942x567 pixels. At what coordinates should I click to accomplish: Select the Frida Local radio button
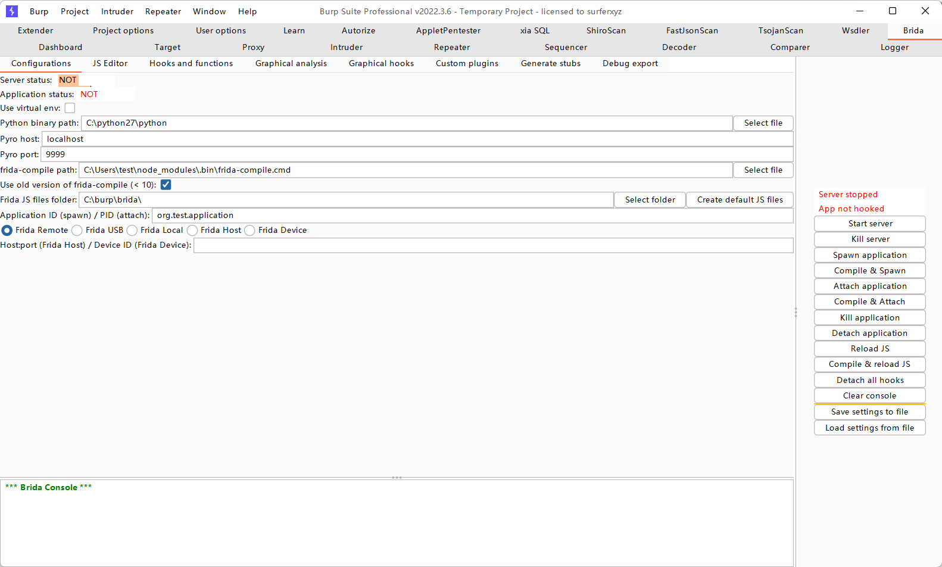132,230
